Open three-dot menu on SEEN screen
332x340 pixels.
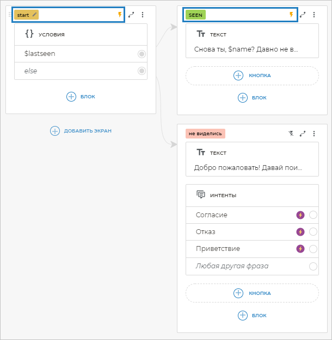314,15
